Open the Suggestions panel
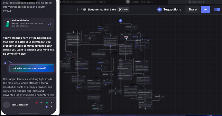Image resolution: width=222 pixels, height=116 pixels. coord(172,9)
